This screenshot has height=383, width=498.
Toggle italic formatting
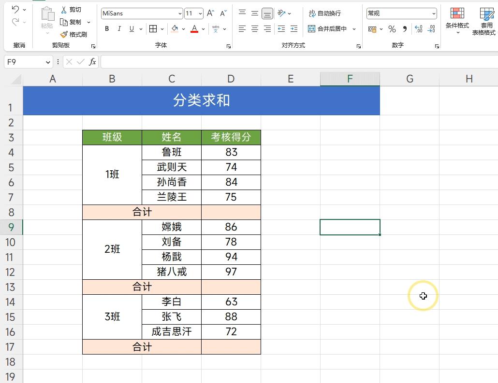click(118, 29)
